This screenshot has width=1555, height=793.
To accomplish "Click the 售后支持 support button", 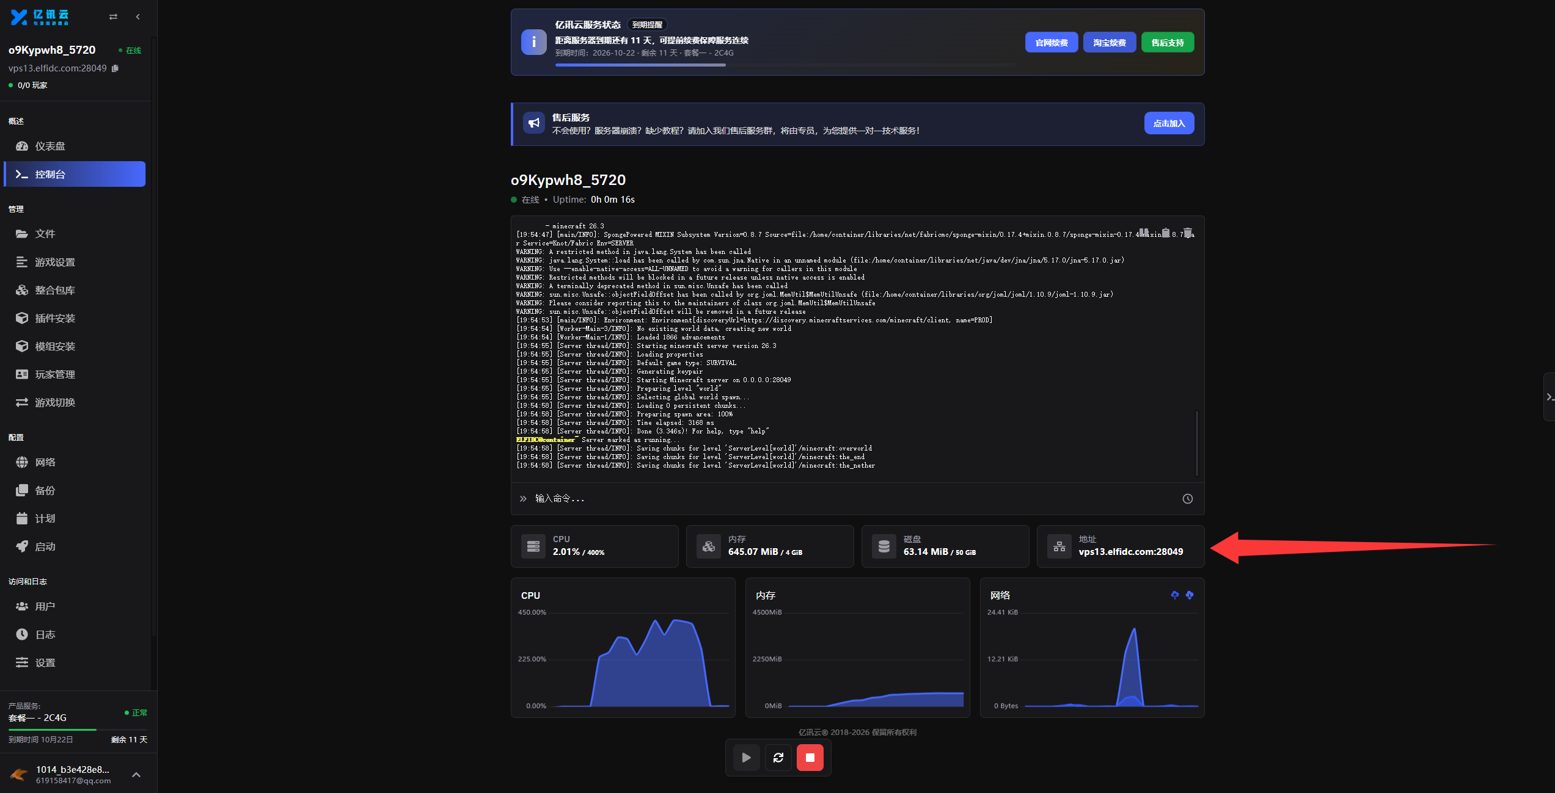I will coord(1168,43).
